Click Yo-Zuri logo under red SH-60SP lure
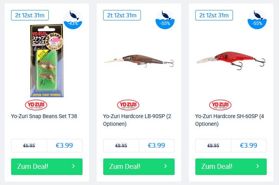Image resolution: width=279 pixels, height=185 pixels. click(220, 105)
